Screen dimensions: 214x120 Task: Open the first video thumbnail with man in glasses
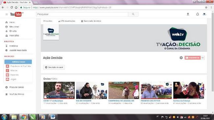tap(59, 90)
